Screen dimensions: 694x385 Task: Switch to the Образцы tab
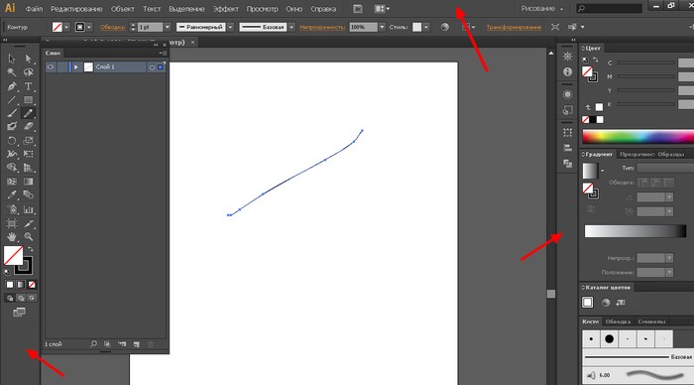(x=671, y=154)
